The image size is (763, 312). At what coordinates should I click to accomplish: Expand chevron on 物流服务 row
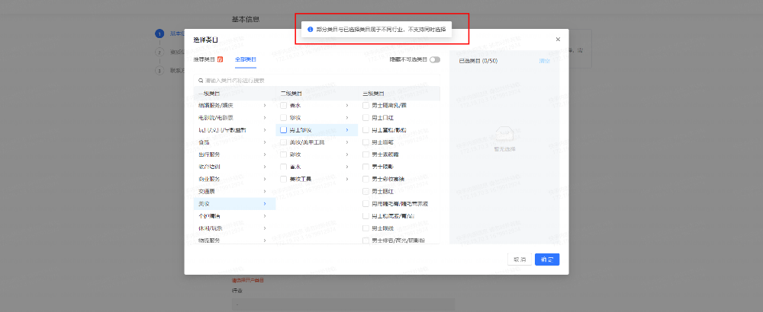click(265, 240)
